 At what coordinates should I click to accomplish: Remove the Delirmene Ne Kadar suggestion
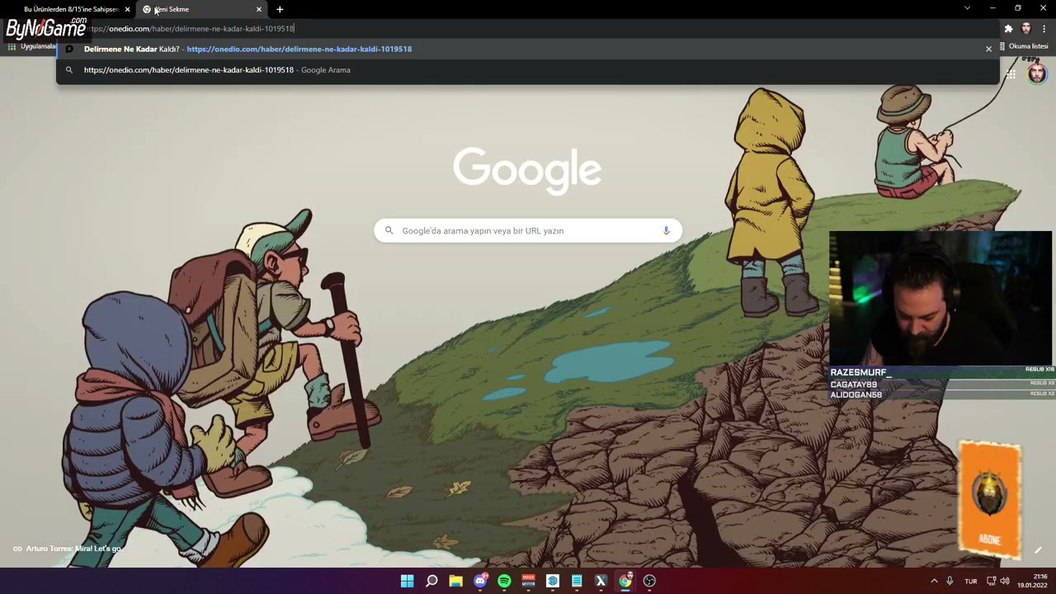988,49
